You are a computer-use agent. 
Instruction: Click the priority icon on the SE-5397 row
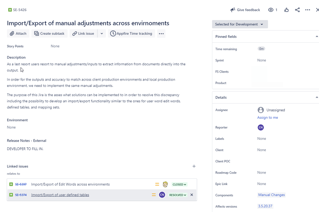tap(157, 184)
